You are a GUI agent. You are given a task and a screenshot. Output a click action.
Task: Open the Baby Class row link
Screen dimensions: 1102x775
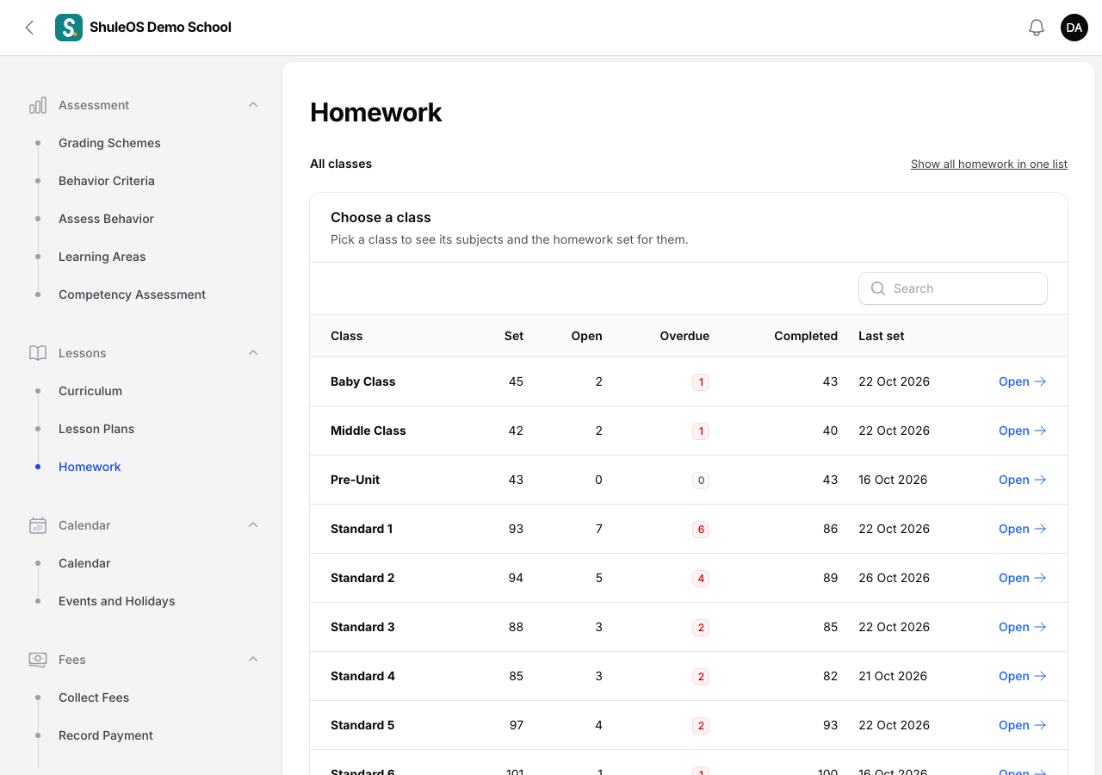1023,381
